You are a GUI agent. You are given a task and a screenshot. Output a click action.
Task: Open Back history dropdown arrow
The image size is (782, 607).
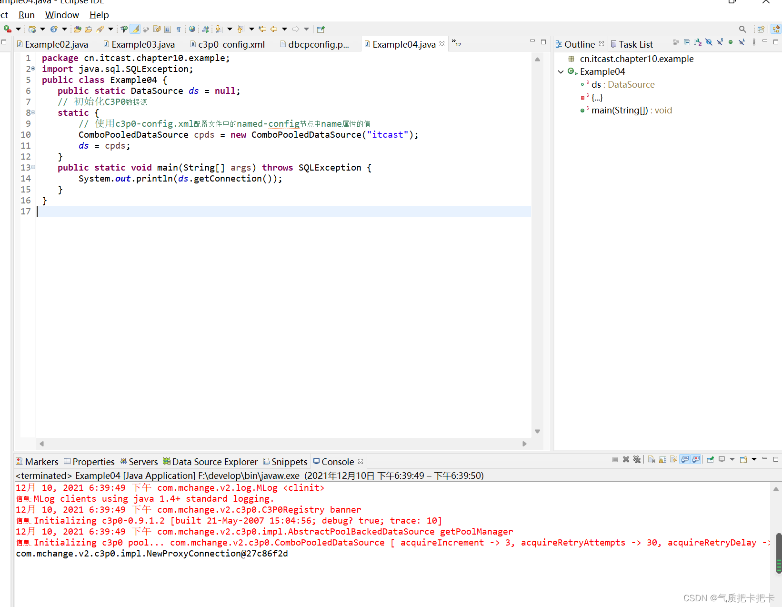click(284, 29)
